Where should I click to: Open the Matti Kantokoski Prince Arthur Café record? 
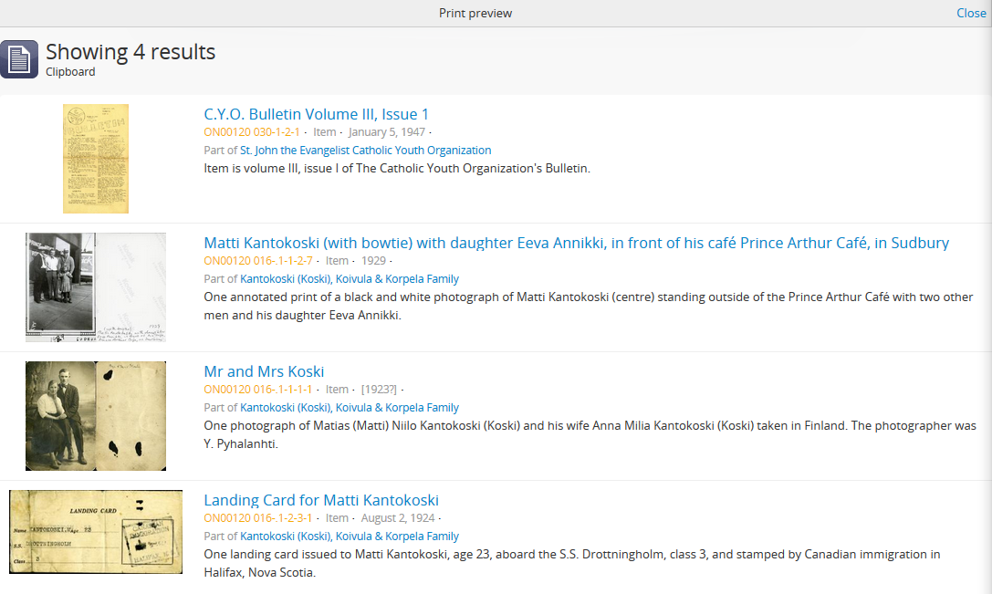[576, 243]
